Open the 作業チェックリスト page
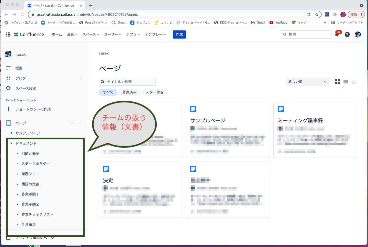Viewport: 368px width, 247px height. pyautogui.click(x=37, y=214)
